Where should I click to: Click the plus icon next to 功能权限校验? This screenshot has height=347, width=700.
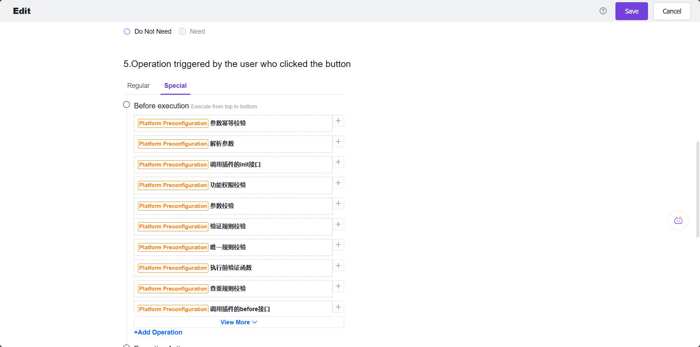click(338, 182)
